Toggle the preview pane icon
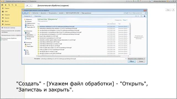 point(141,16)
